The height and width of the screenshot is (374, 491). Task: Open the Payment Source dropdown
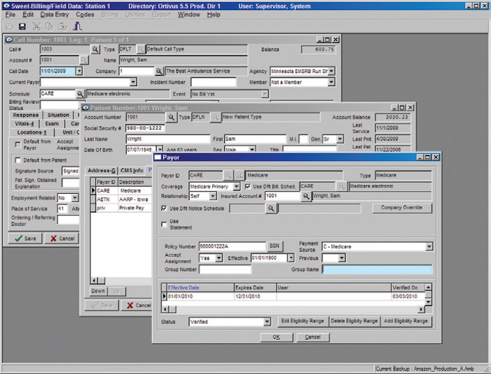pyautogui.click(x=428, y=247)
